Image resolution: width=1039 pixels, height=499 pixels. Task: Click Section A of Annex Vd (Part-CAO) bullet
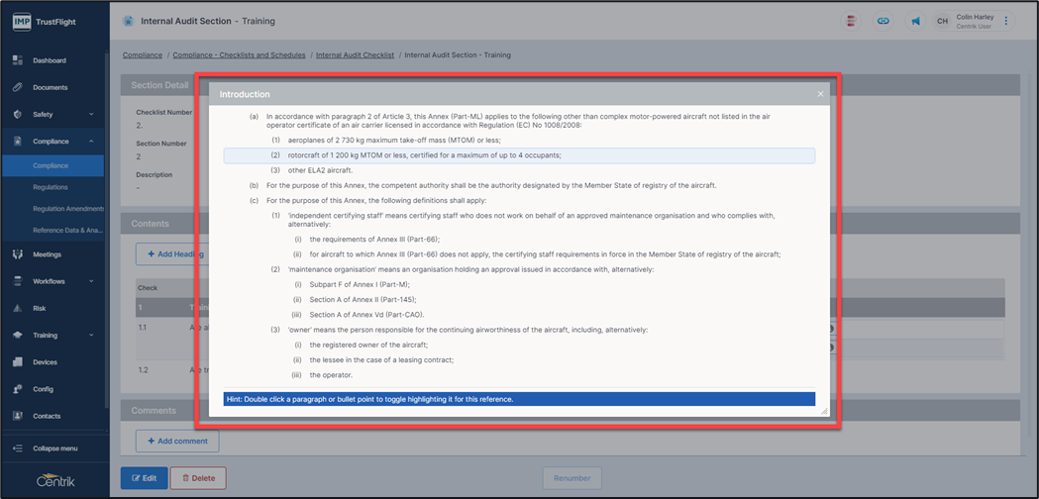[x=366, y=314]
